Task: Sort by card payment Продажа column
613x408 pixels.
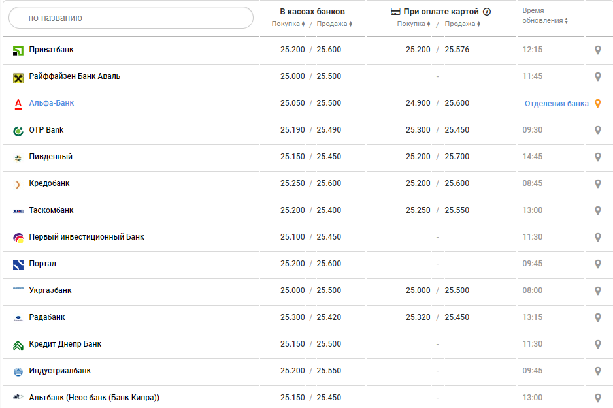Action: 463,24
